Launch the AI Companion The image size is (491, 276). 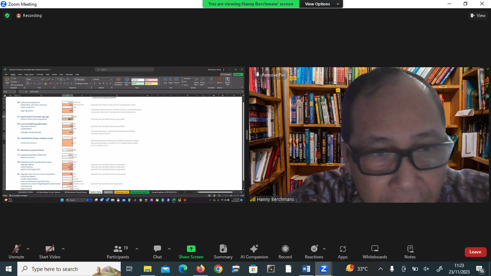tap(254, 252)
